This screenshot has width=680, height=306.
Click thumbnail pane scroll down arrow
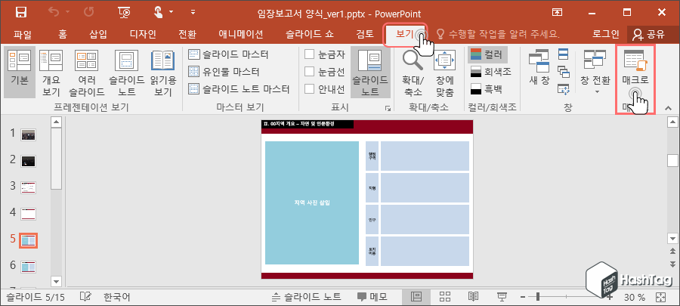click(x=56, y=281)
